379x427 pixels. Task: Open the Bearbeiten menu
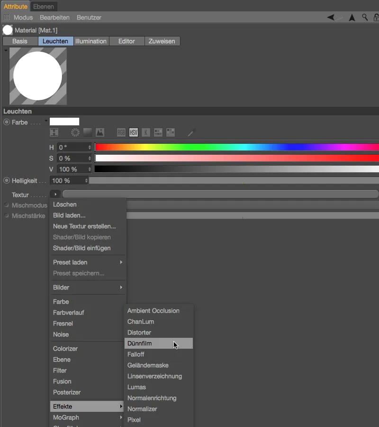54,18
